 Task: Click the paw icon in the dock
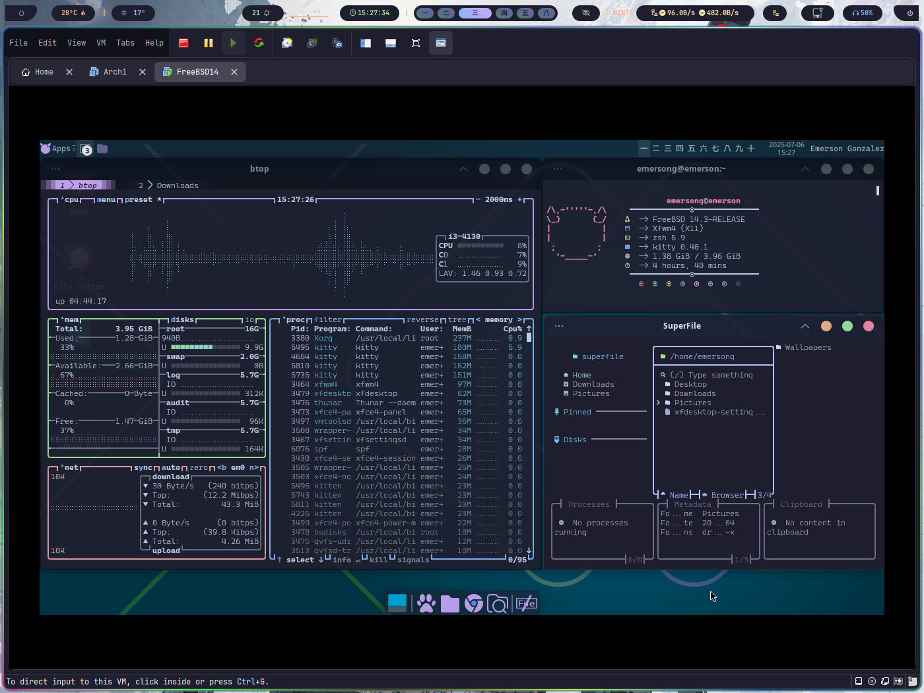pyautogui.click(x=426, y=603)
